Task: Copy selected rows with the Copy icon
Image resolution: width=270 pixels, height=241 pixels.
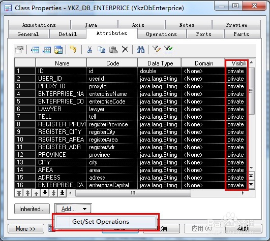Action: 101,50
